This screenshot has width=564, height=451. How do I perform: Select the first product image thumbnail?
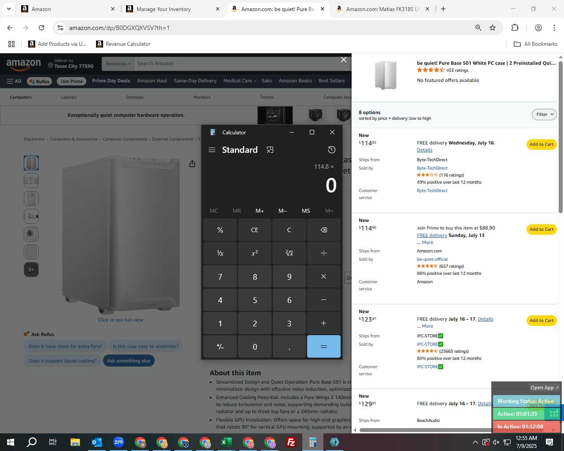[x=31, y=163]
